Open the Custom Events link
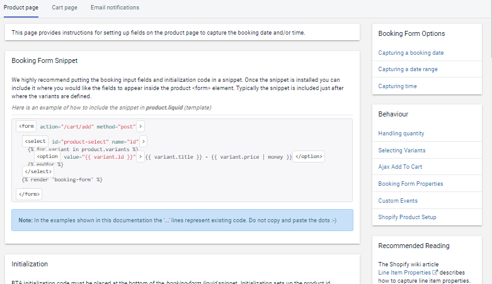 398,201
